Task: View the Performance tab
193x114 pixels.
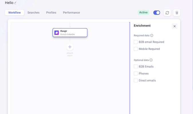Action: (71, 13)
